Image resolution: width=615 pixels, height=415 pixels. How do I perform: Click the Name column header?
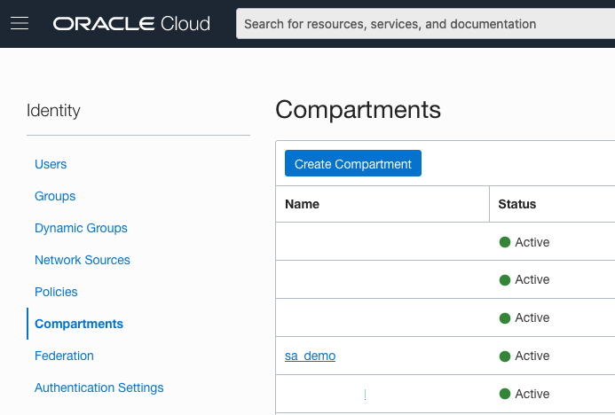(x=302, y=204)
